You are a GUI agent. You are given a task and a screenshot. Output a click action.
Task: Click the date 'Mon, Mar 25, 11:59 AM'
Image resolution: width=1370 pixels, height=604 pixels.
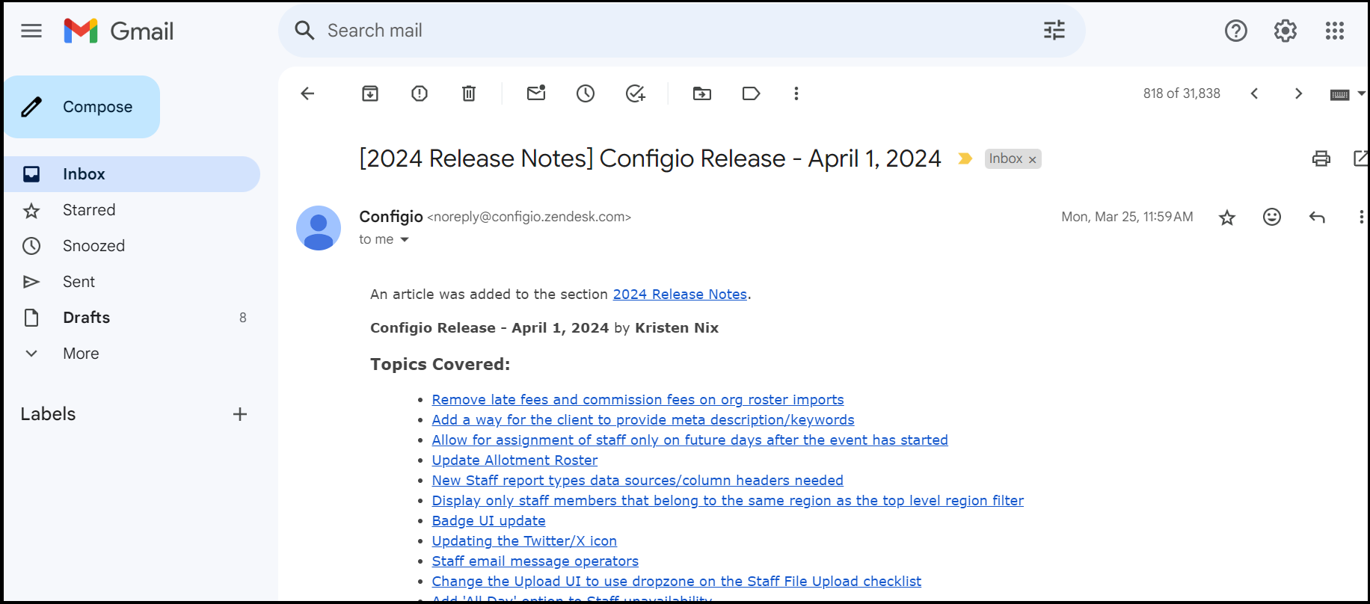(x=1127, y=217)
